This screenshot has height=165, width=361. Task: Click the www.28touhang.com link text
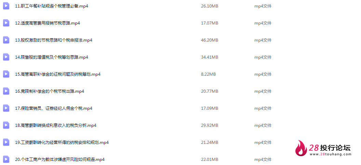330,154
